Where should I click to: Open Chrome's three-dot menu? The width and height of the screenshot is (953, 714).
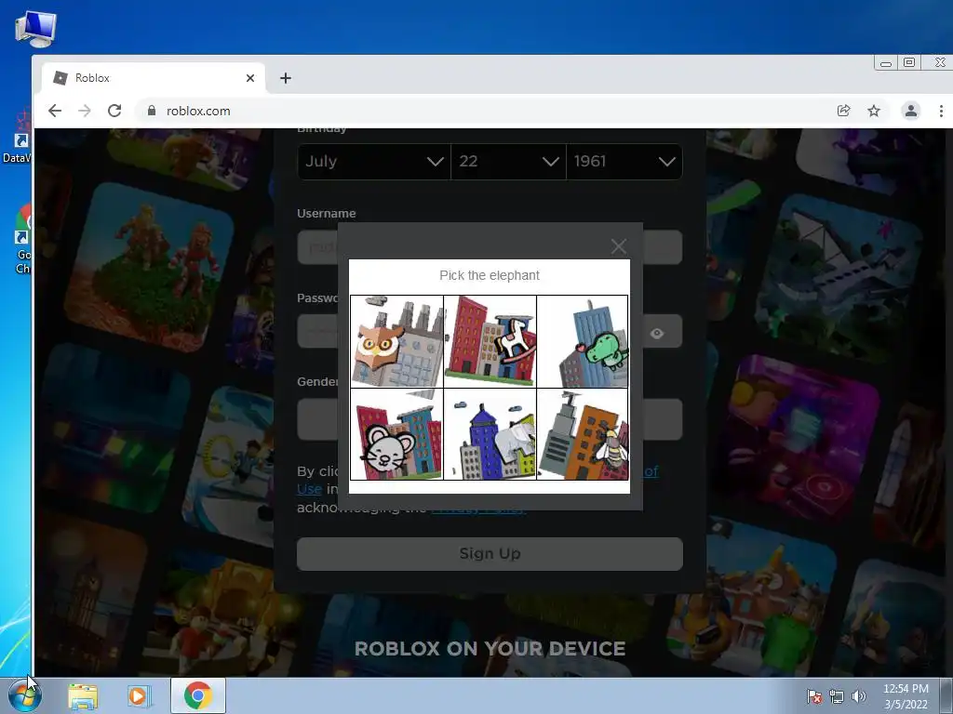tap(941, 111)
